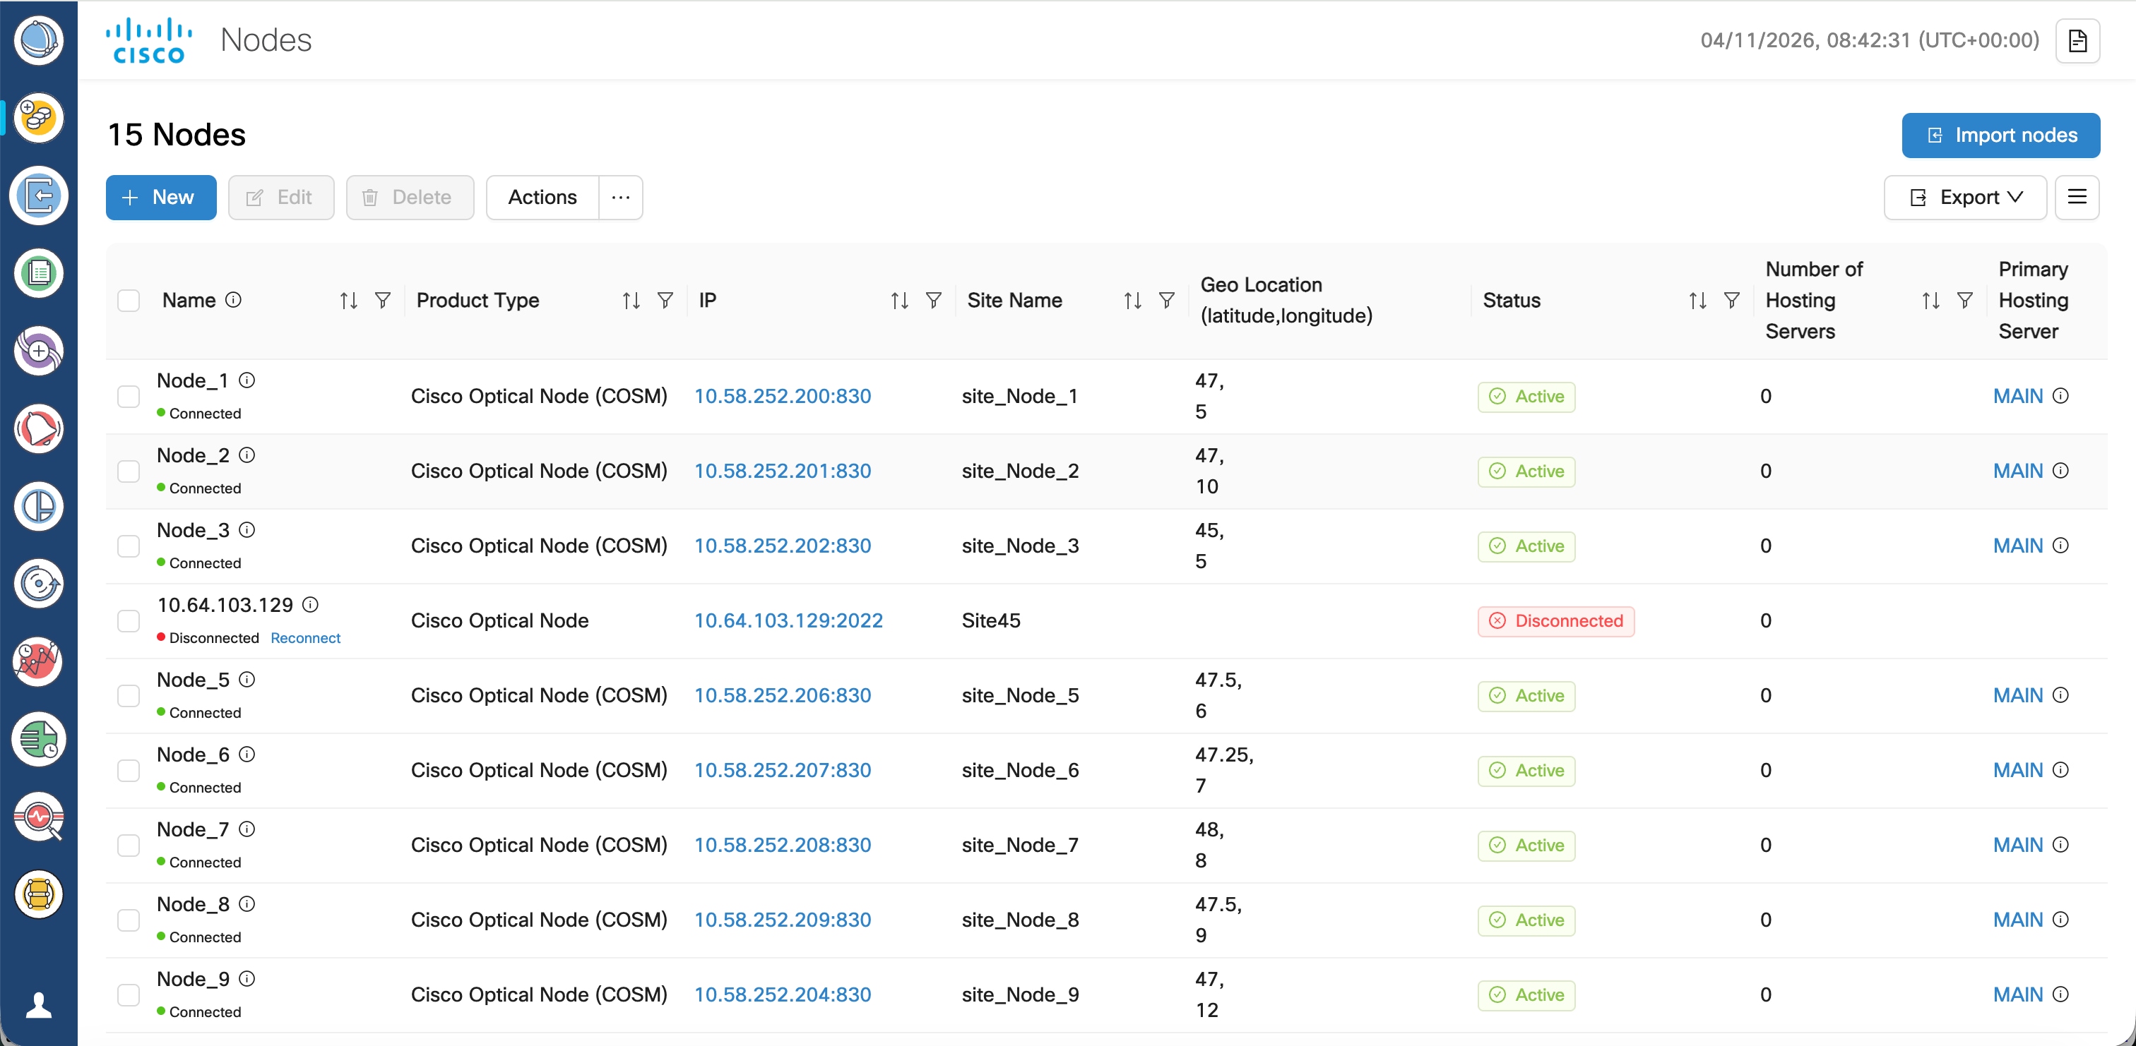Click the globe icon in sidebar
Screen dimensions: 2136x1046
38,40
